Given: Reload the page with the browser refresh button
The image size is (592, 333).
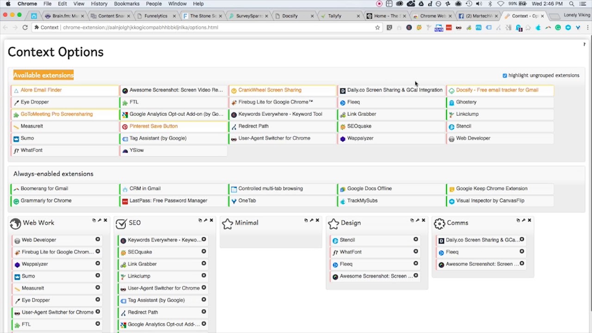Looking at the screenshot, I should point(25,27).
